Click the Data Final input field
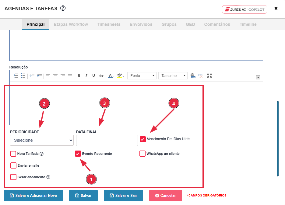This screenshot has height=205, width=285. pyautogui.click(x=107, y=140)
